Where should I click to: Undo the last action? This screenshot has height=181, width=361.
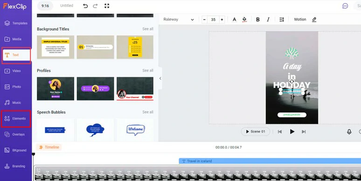point(85,6)
